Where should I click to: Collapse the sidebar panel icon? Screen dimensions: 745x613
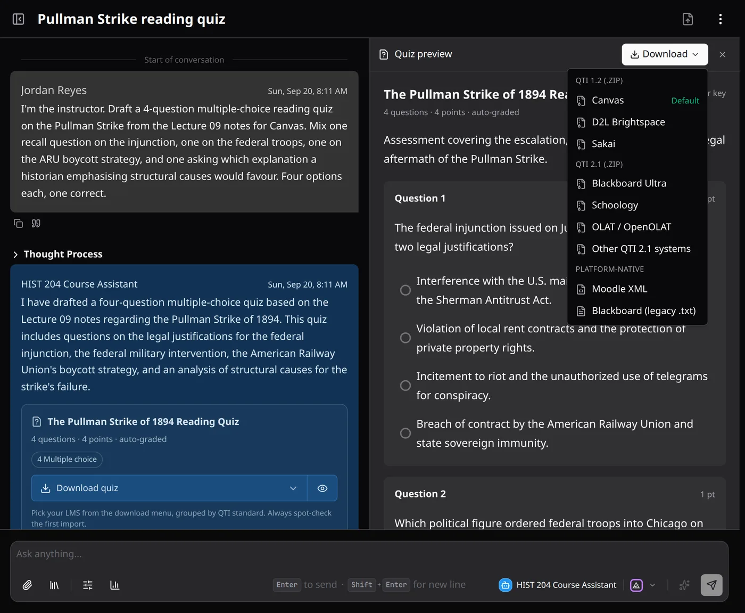pos(18,19)
